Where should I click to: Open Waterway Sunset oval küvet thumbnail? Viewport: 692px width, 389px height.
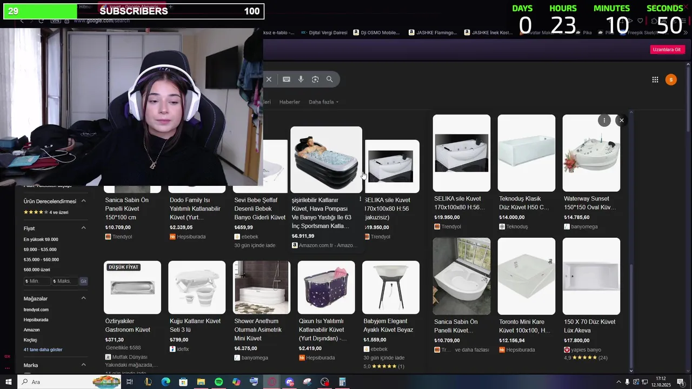[x=591, y=153]
